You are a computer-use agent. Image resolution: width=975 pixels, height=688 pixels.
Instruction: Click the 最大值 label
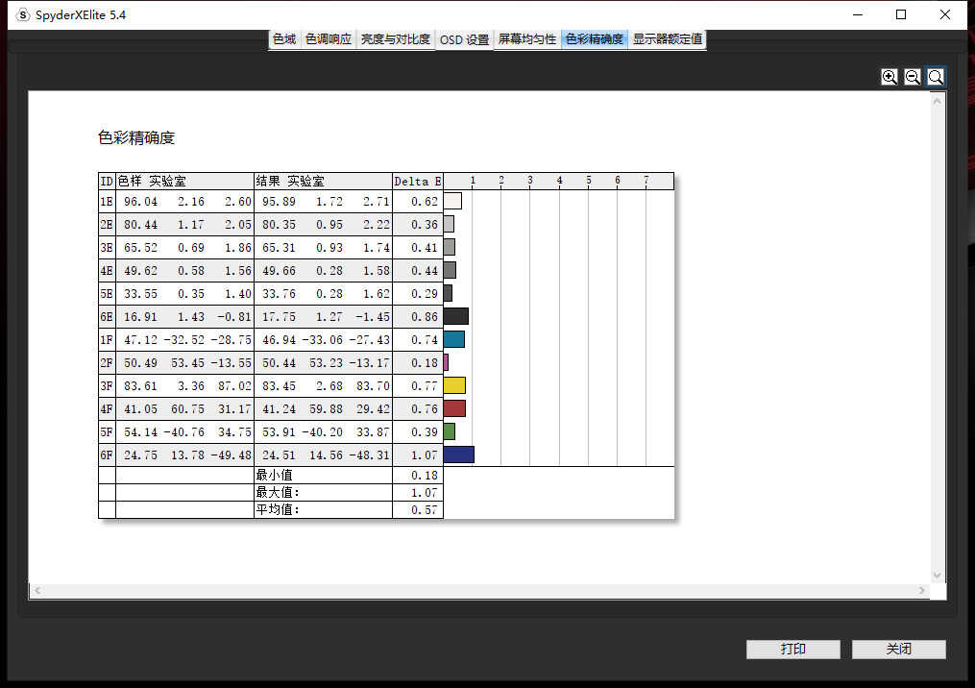[x=278, y=492]
